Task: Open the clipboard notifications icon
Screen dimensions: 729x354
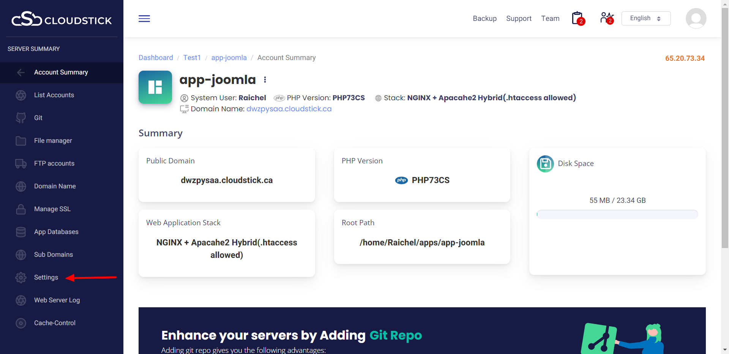Action: [x=578, y=18]
